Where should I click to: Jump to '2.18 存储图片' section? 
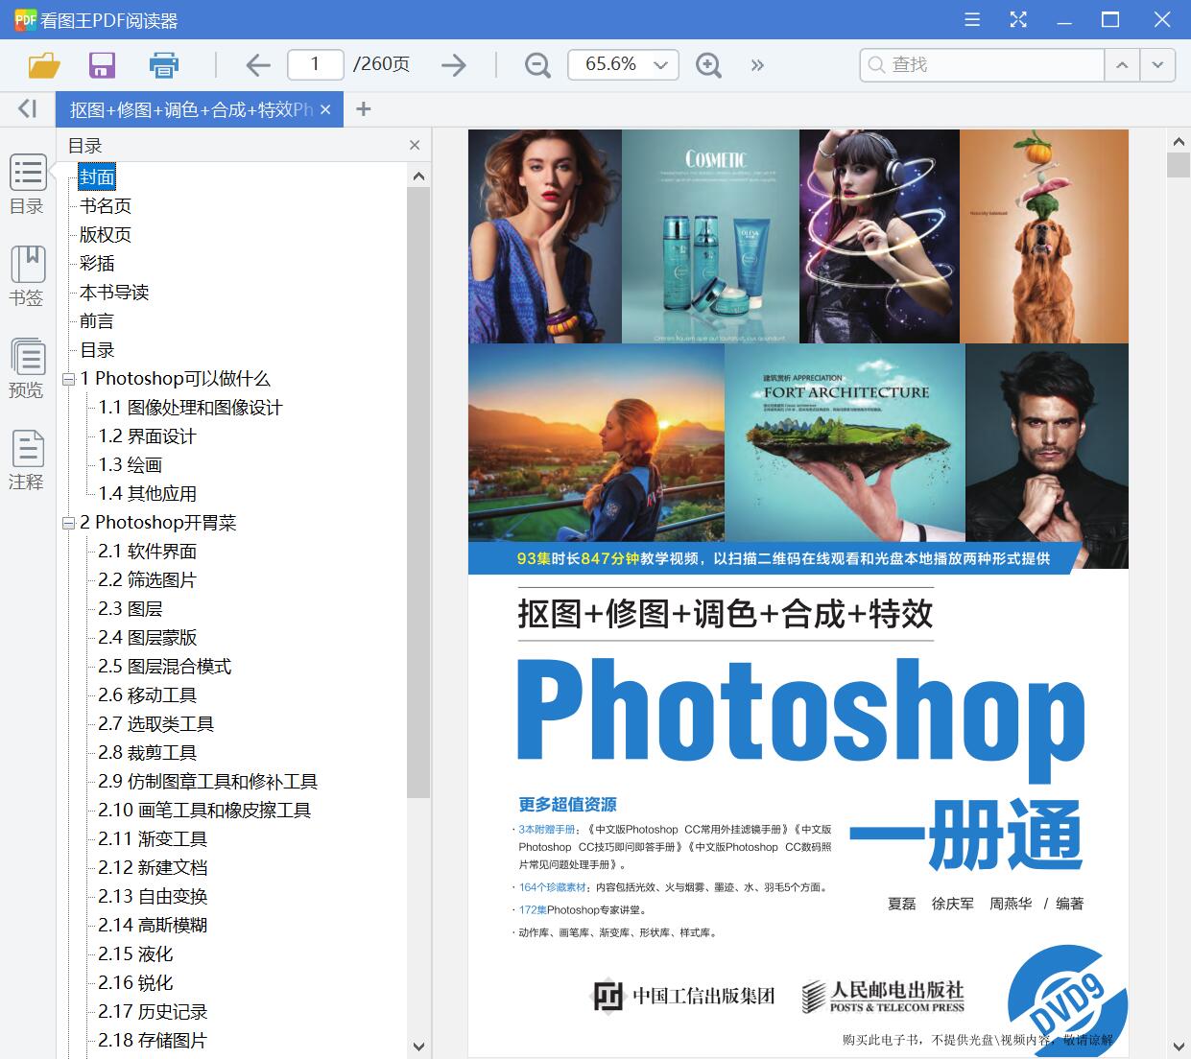coord(153,1041)
